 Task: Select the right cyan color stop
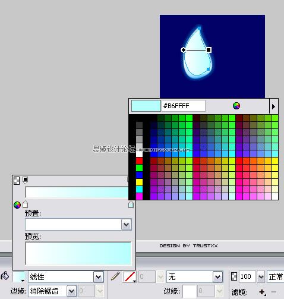coord(131,204)
